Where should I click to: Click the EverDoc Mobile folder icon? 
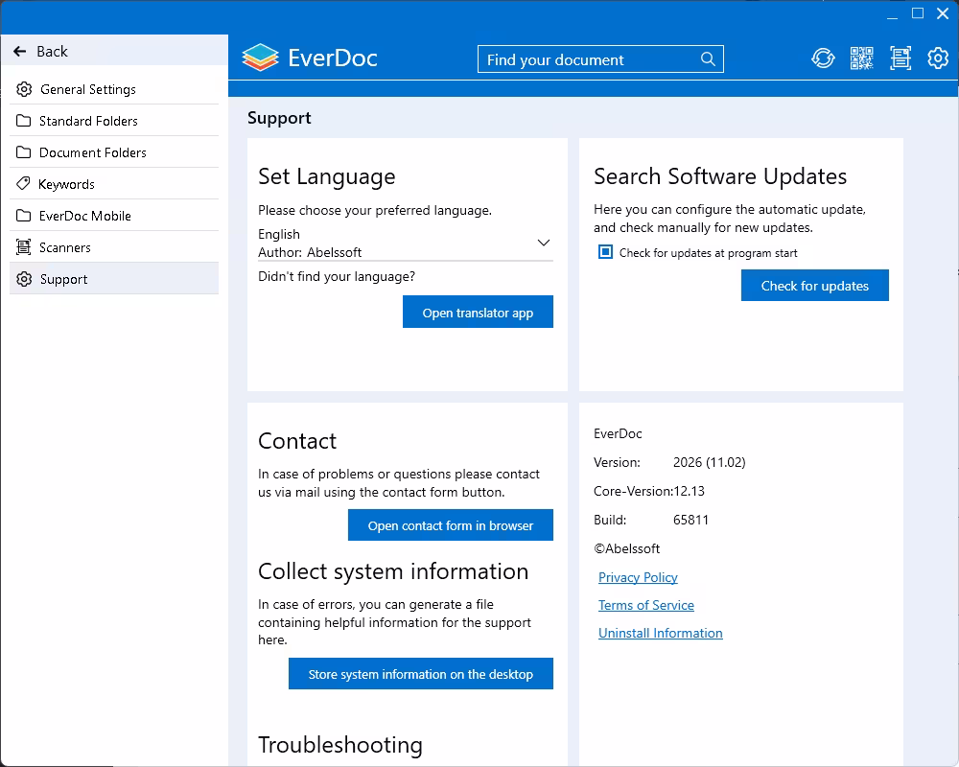[x=23, y=216]
